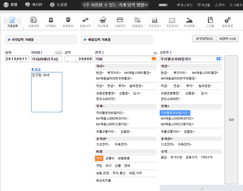Select the highlighted 식비 expense category
The height and width of the screenshot is (191, 243).
pyautogui.click(x=99, y=158)
